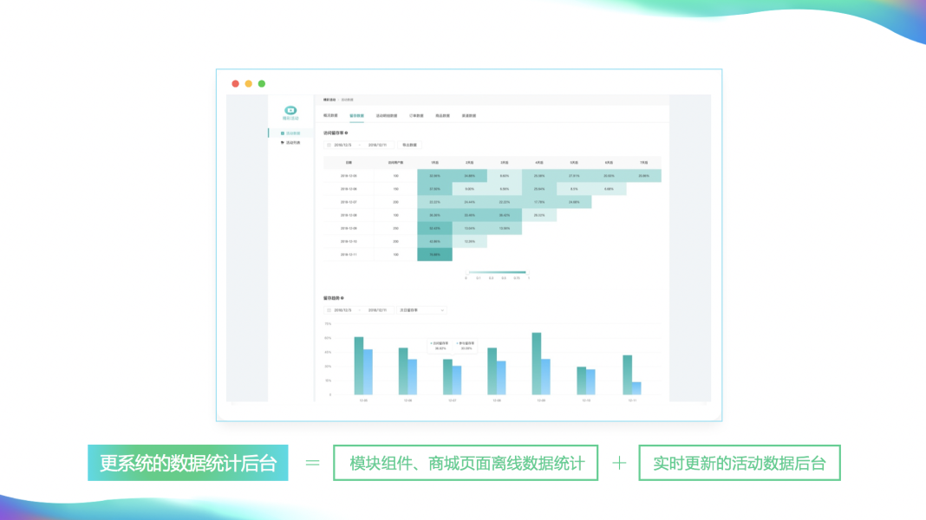Click the heatmap color scale slider
926x520 pixels.
[x=497, y=272]
